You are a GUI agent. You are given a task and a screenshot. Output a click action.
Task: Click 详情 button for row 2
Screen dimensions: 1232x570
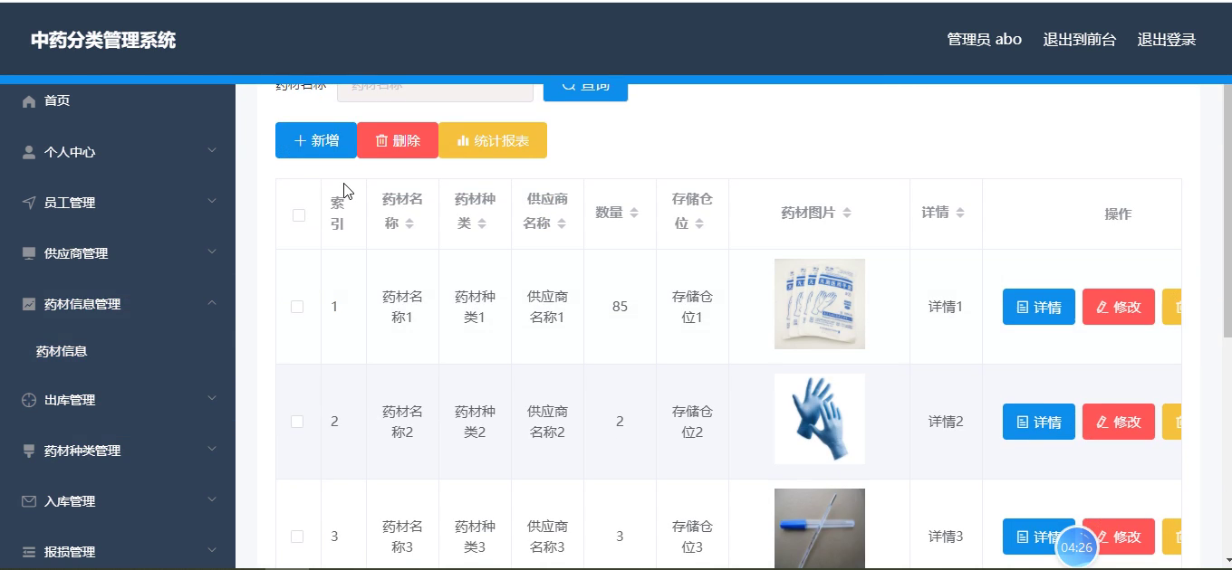click(x=1039, y=422)
